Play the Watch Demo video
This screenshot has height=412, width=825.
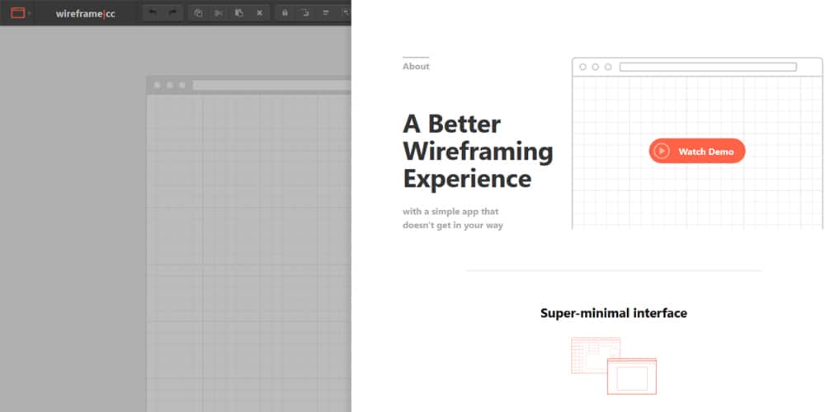click(x=697, y=152)
